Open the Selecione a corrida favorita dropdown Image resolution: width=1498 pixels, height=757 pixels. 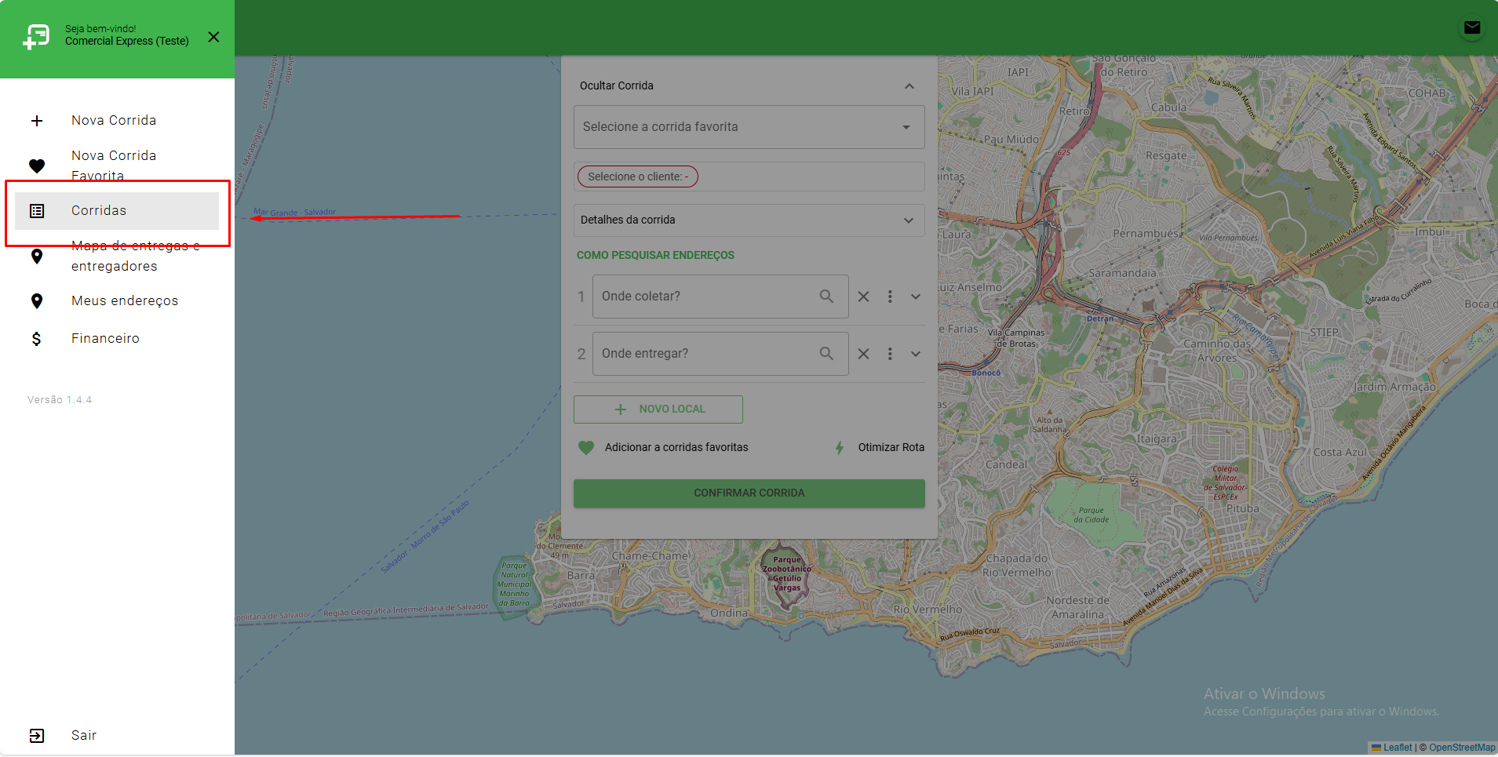(x=749, y=127)
